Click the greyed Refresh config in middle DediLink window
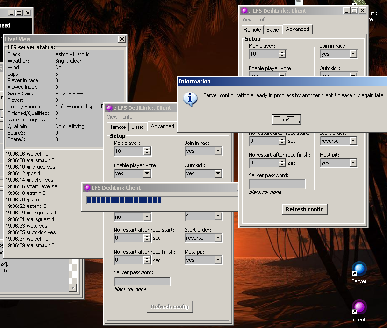This screenshot has height=328, width=387. (170, 307)
